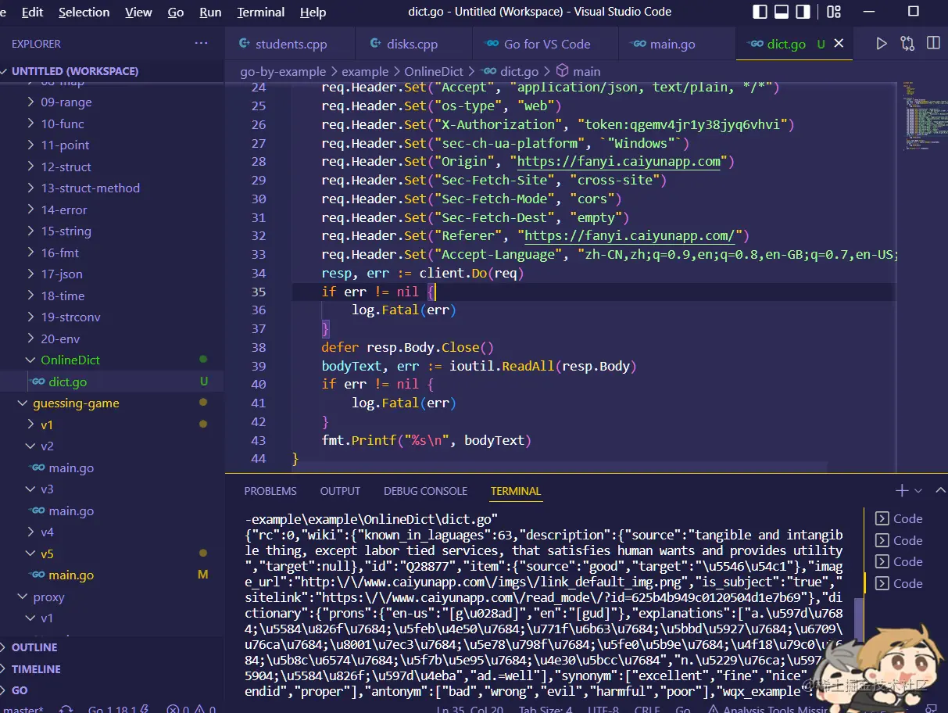Click the sync changes icon in status bar

coord(66,709)
